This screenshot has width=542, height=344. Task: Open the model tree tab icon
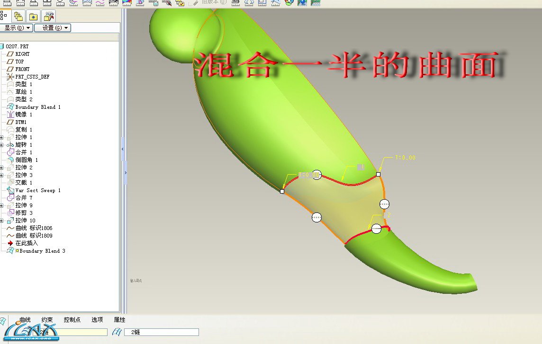tap(4, 16)
